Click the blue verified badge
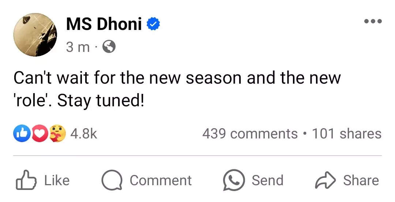This screenshot has height=202, width=395. coord(153,24)
